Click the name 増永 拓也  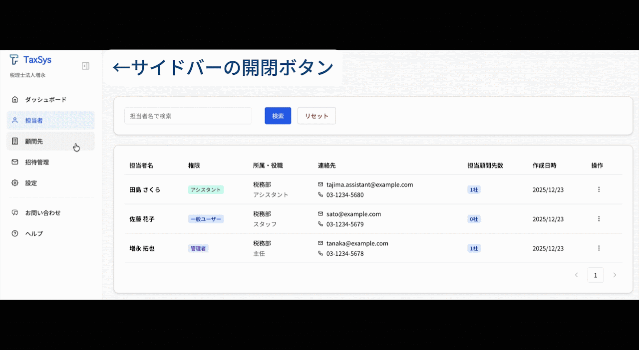click(x=142, y=248)
